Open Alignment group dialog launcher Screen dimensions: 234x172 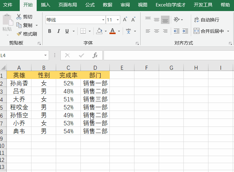tap(230, 44)
